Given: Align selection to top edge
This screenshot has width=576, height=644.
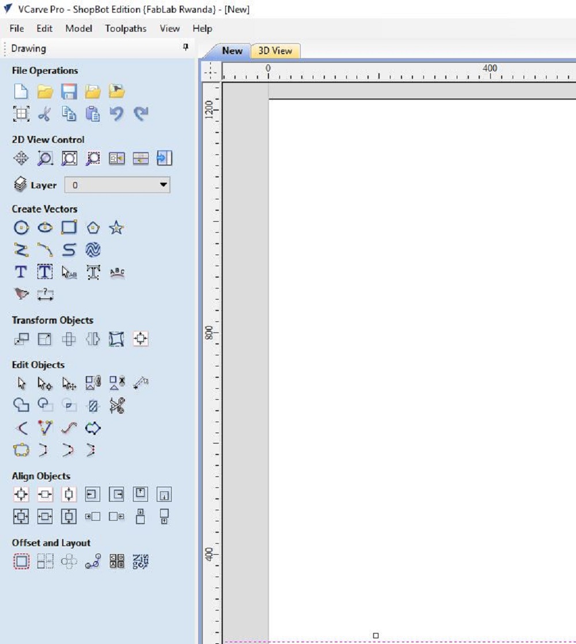Looking at the screenshot, I should pos(141,494).
